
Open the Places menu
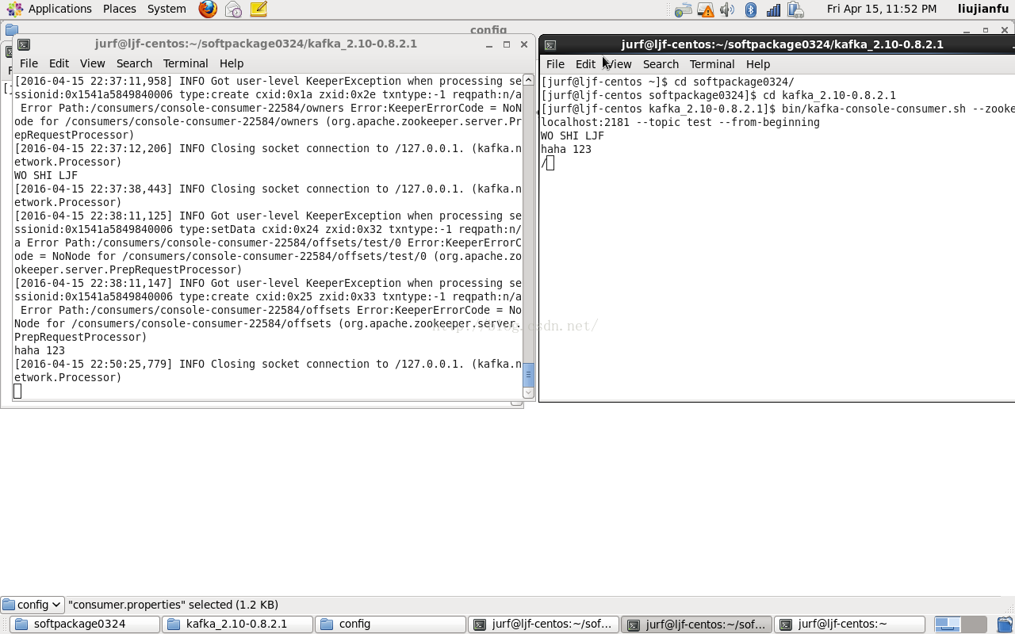click(120, 9)
